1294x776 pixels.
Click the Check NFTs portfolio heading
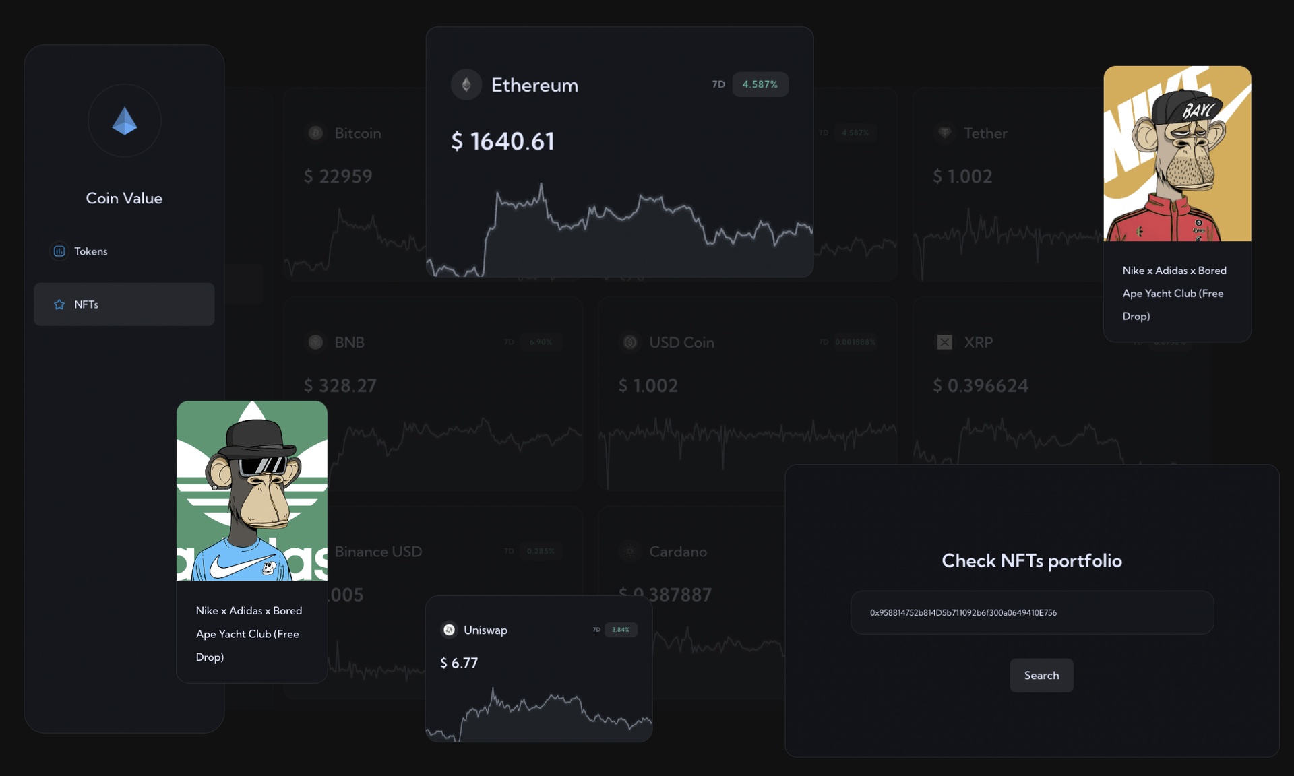(x=1032, y=560)
